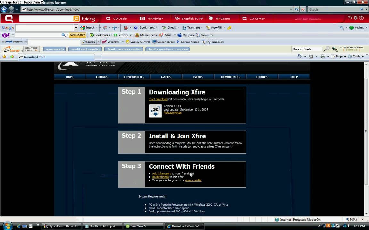Open Cursor Mania on MyWebSearch toolbar
The height and width of the screenshot is (230, 369).
point(188,42)
